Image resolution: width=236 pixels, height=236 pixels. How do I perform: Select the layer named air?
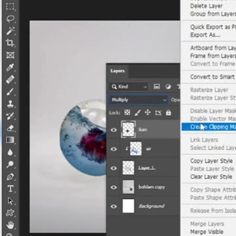click(x=148, y=149)
